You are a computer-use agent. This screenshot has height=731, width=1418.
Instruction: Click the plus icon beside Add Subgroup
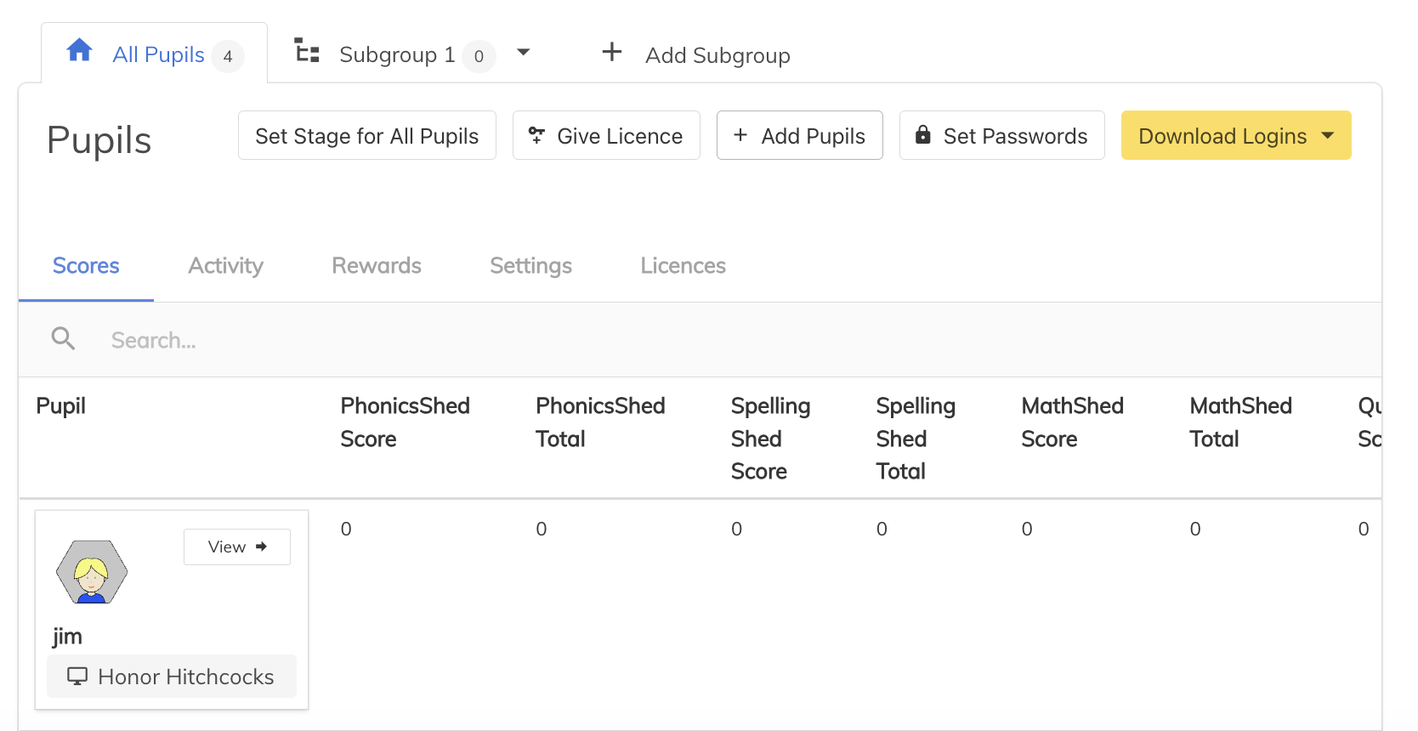(x=612, y=52)
